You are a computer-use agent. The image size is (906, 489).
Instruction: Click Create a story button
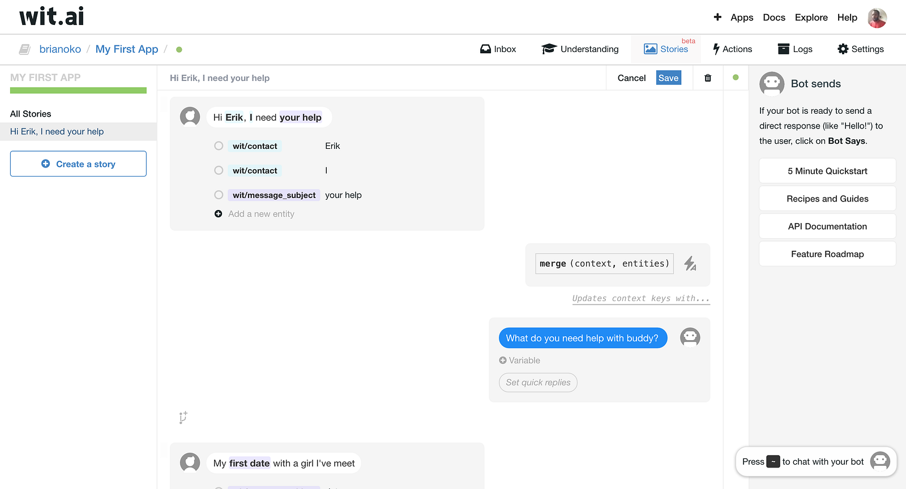coord(78,164)
